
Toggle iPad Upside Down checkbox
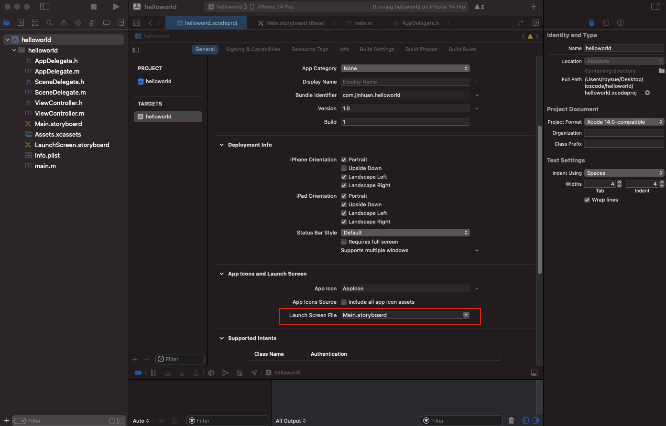pos(343,204)
